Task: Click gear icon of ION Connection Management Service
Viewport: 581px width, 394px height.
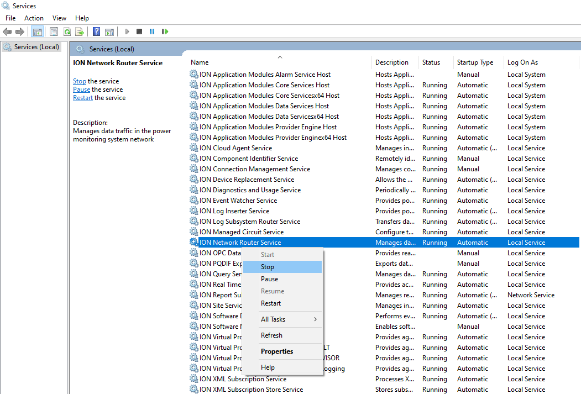Action: pyautogui.click(x=194, y=169)
